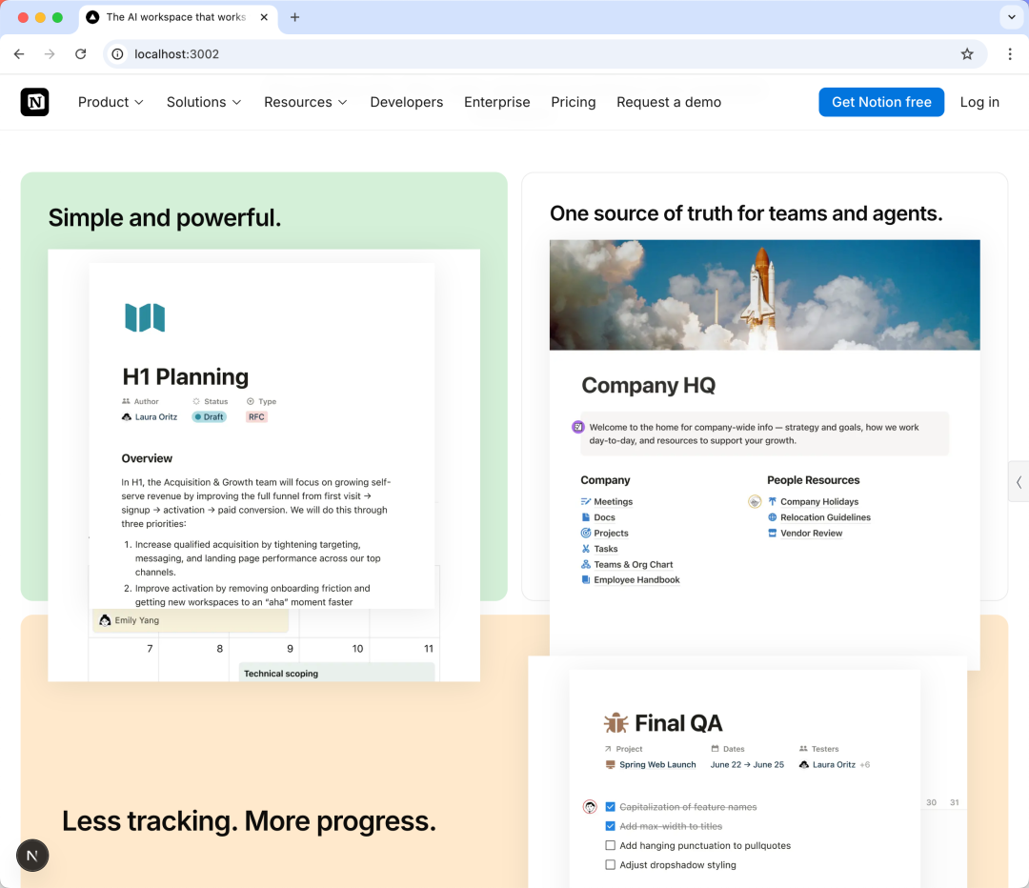This screenshot has height=888, width=1029.
Task: Click Emily Yang's avatar in the calendar
Action: tap(105, 620)
